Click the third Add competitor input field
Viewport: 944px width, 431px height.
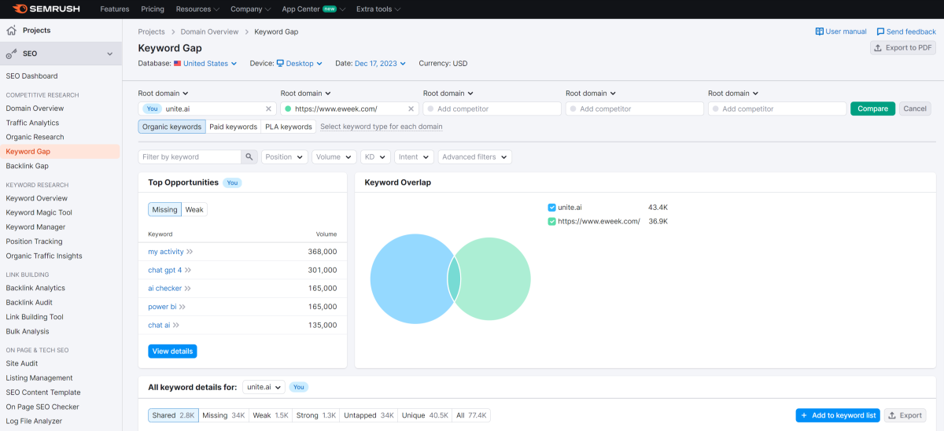coord(777,109)
